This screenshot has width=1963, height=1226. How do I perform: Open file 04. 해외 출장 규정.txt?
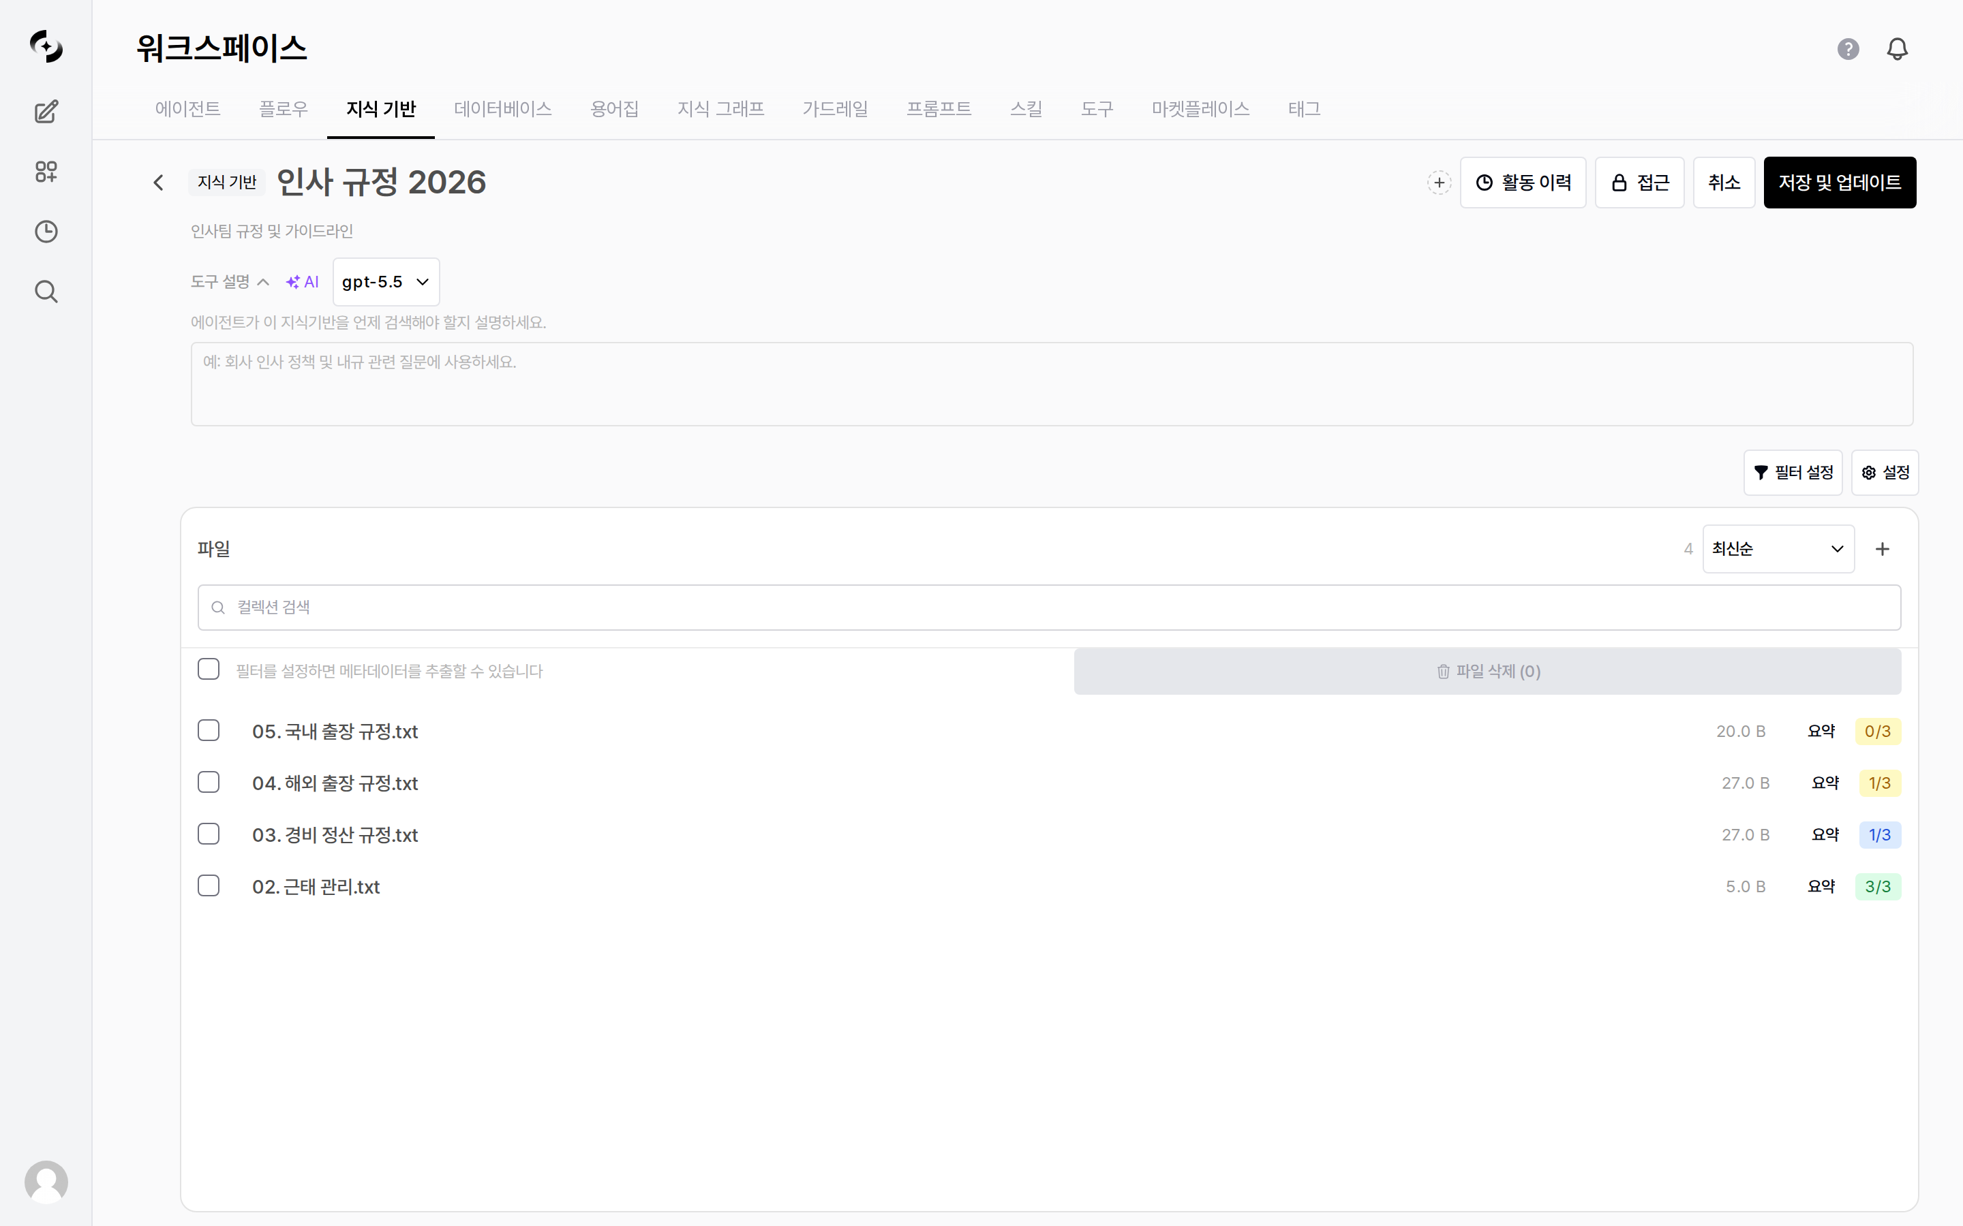335,783
